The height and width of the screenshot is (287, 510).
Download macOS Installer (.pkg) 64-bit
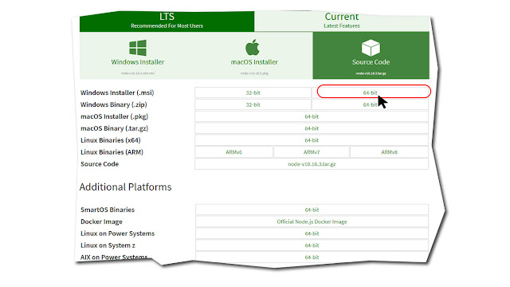tap(312, 116)
